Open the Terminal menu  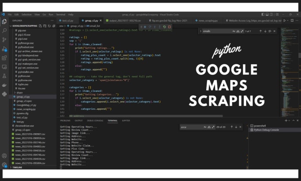(x=61, y=15)
